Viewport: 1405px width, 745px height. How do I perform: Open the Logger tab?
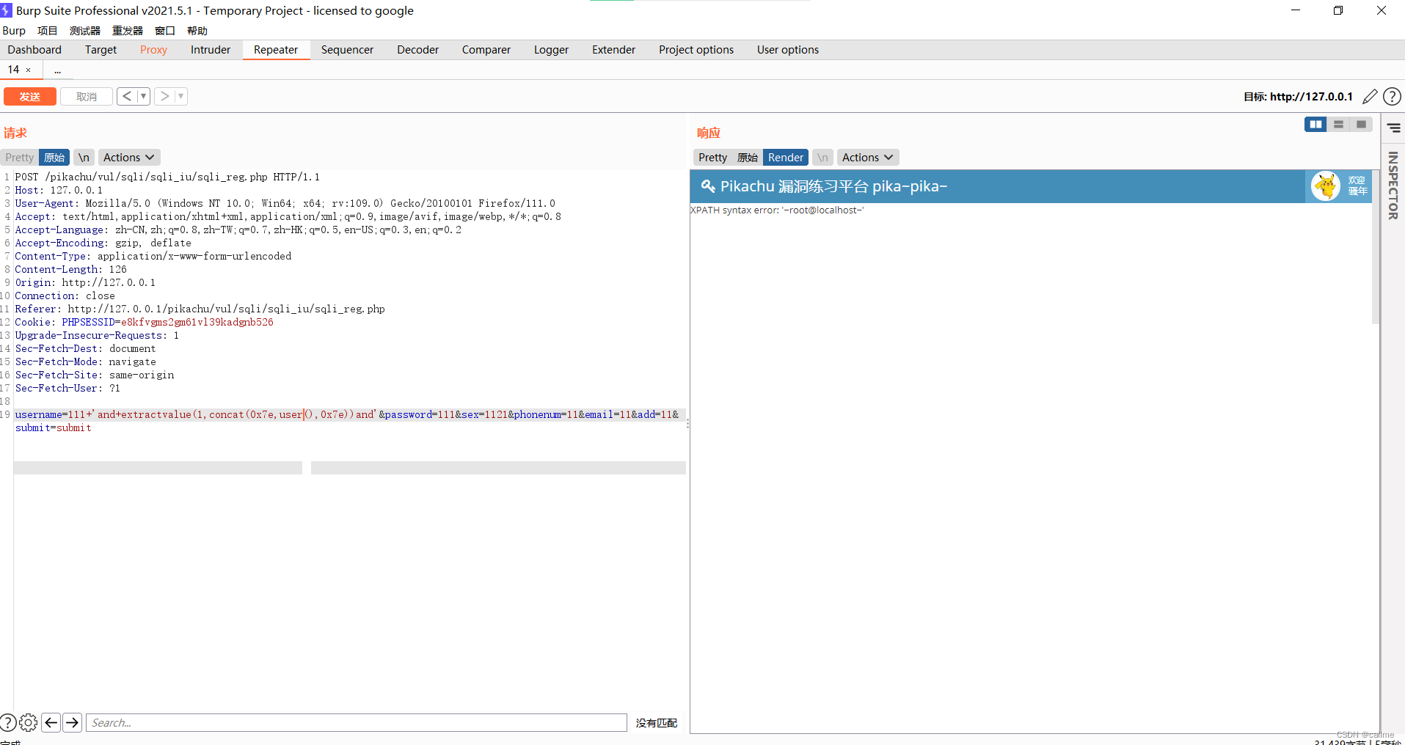coord(551,50)
